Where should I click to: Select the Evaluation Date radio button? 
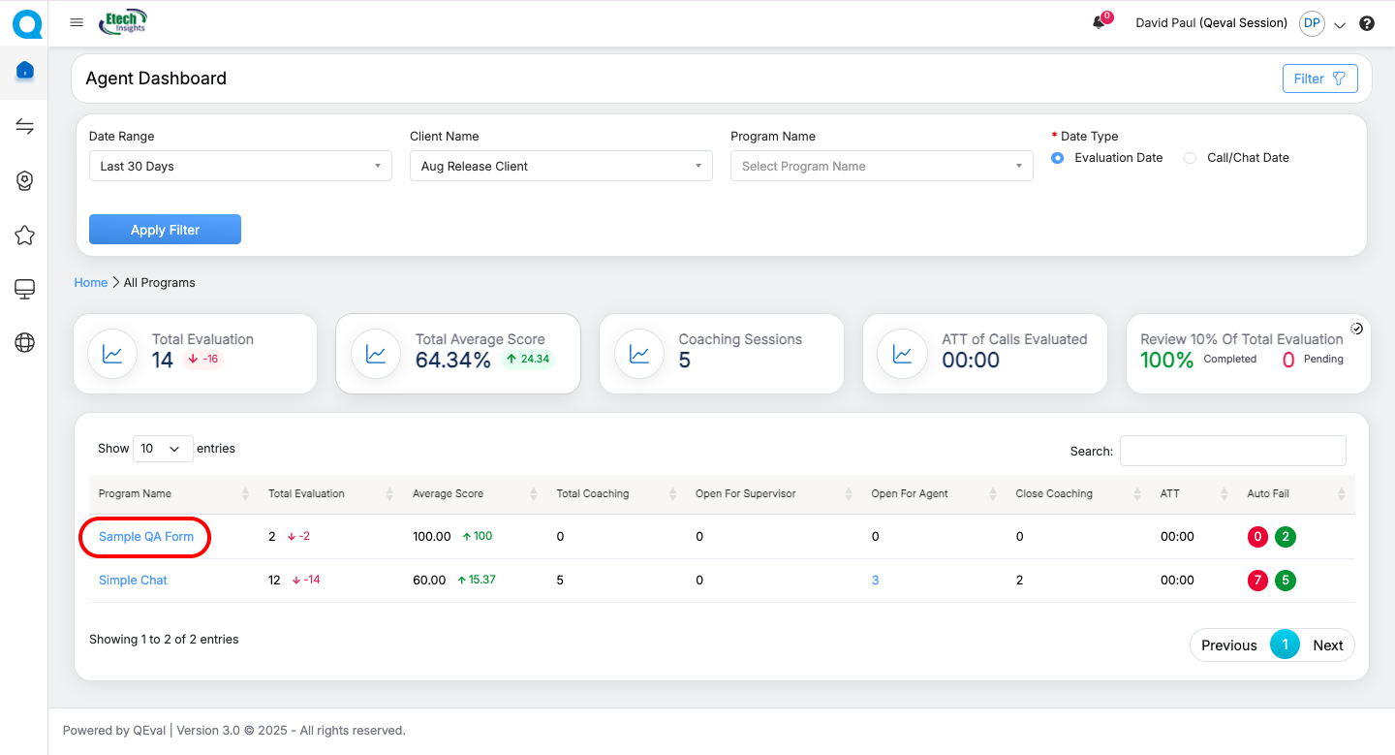coord(1057,158)
